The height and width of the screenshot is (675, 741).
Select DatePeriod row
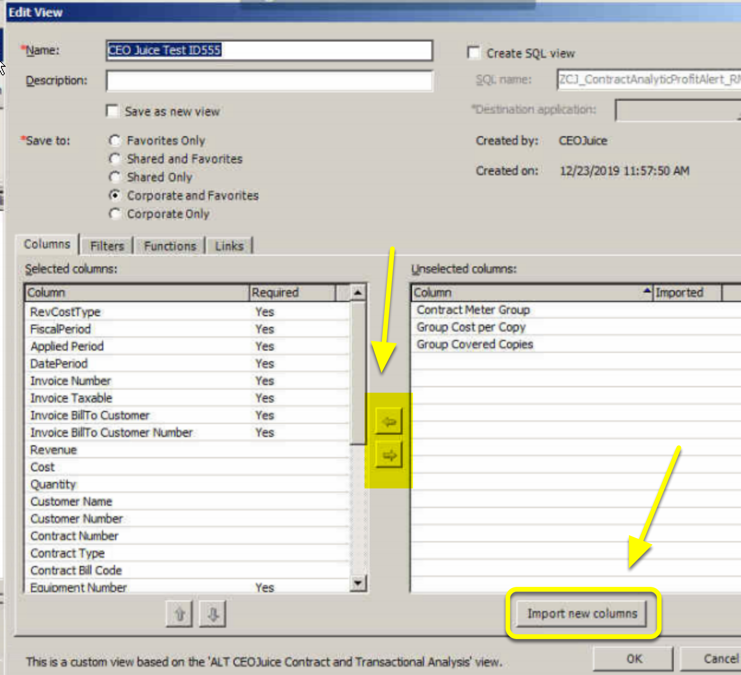(187, 363)
